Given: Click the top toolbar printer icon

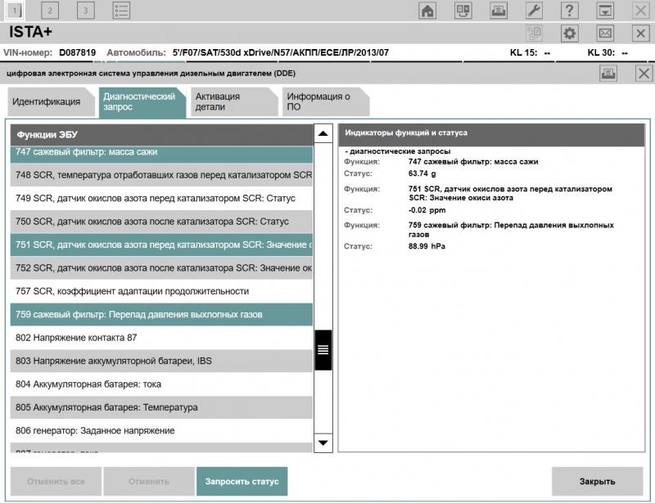Looking at the screenshot, I should point(499,11).
